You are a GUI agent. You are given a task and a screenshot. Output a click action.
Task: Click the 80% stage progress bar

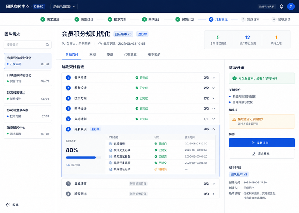pos(83,158)
